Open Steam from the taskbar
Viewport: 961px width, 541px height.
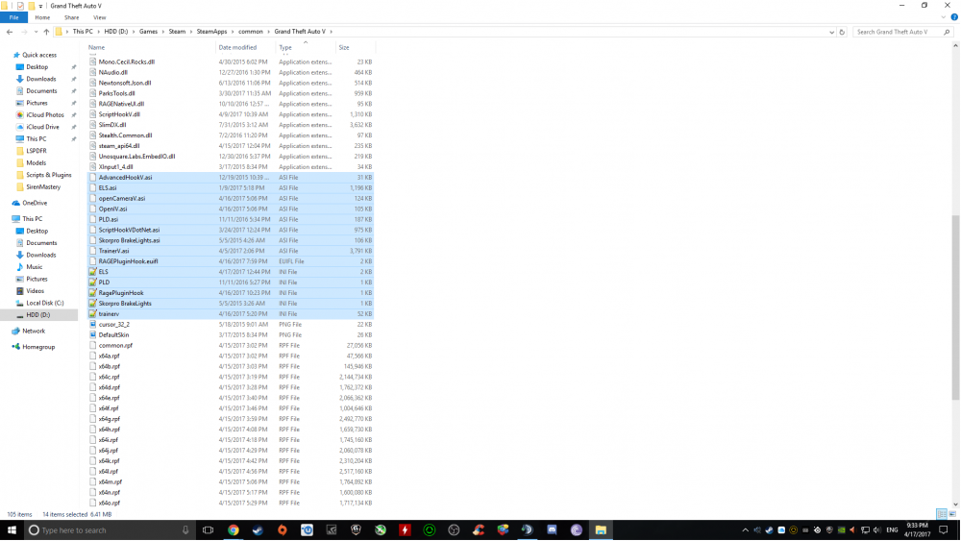258,530
